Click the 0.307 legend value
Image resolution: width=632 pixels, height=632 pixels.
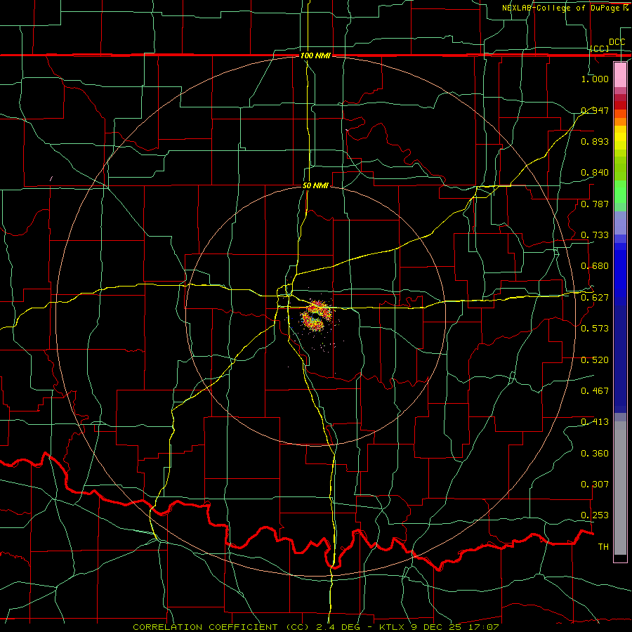pyautogui.click(x=595, y=485)
